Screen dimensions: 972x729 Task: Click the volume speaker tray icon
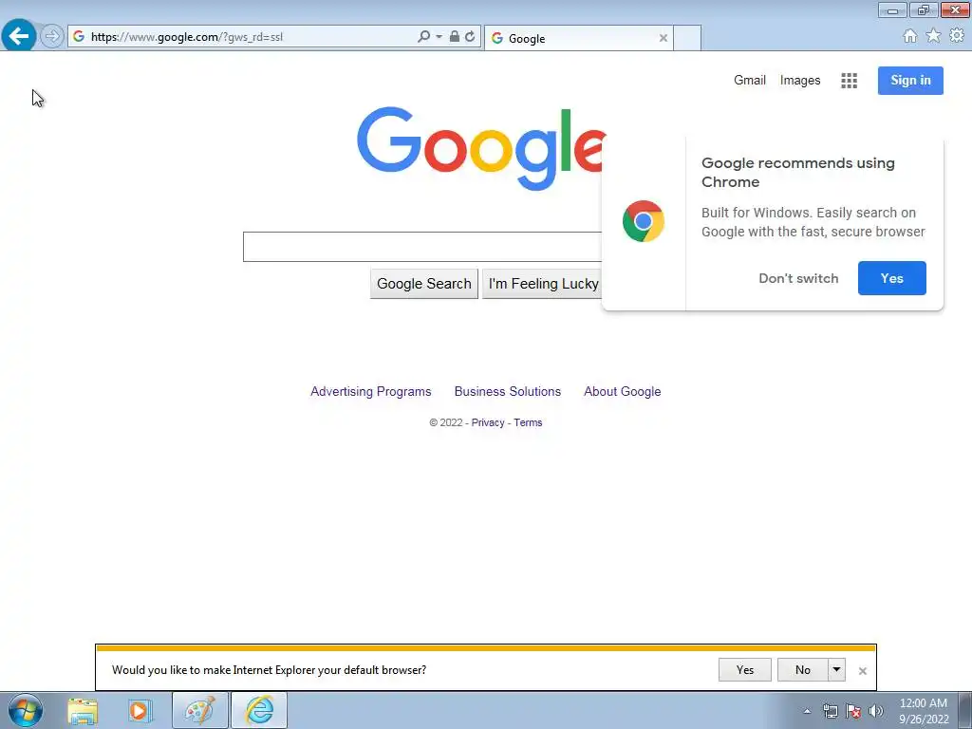pyautogui.click(x=876, y=711)
